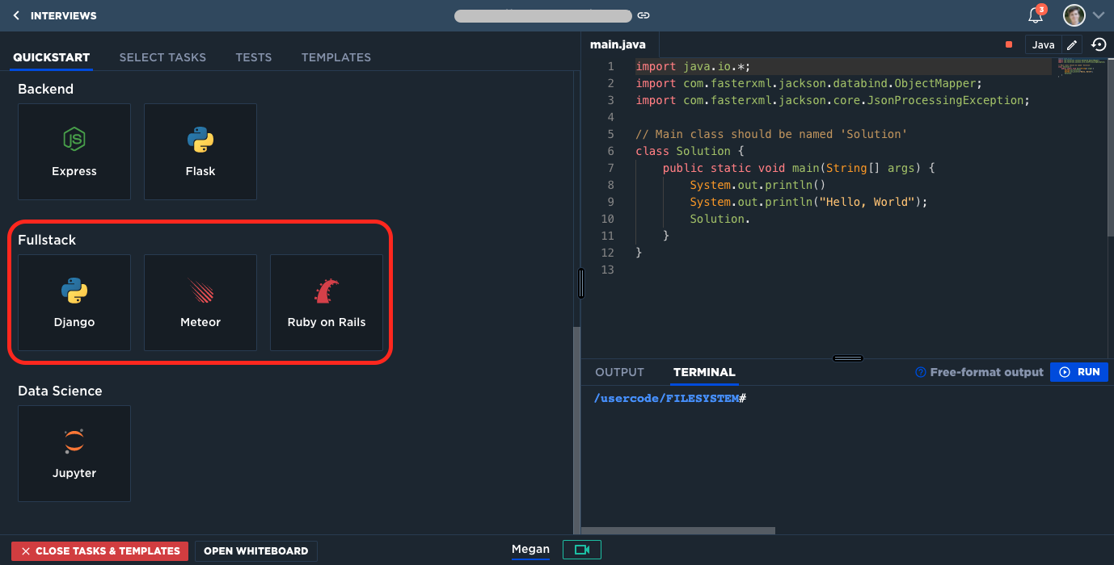Toggle the video camera button

pyautogui.click(x=582, y=550)
